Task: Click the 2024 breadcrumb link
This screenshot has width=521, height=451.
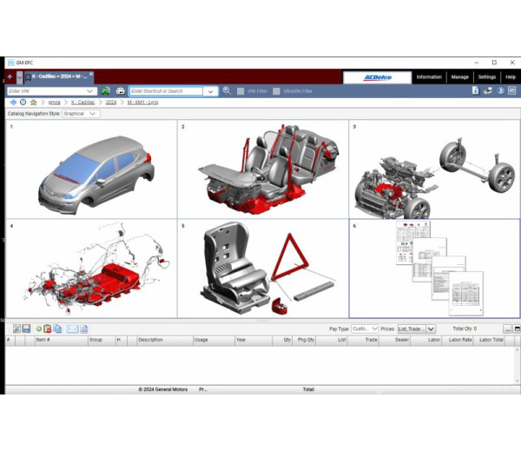Action: pos(111,102)
